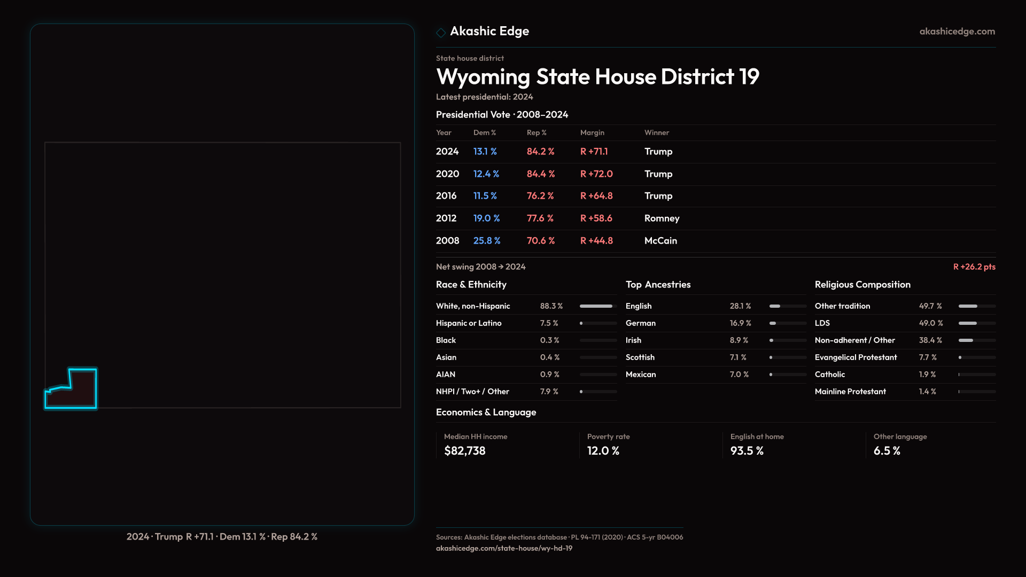This screenshot has width=1026, height=577.
Task: Click the Wyoming State House District 19 title
Action: 597,77
